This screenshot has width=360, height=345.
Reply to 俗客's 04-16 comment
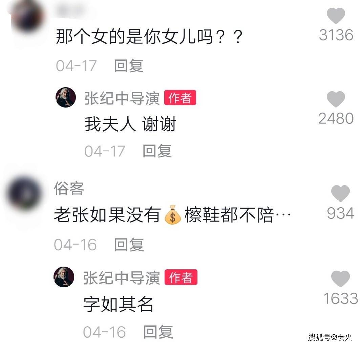click(x=129, y=245)
